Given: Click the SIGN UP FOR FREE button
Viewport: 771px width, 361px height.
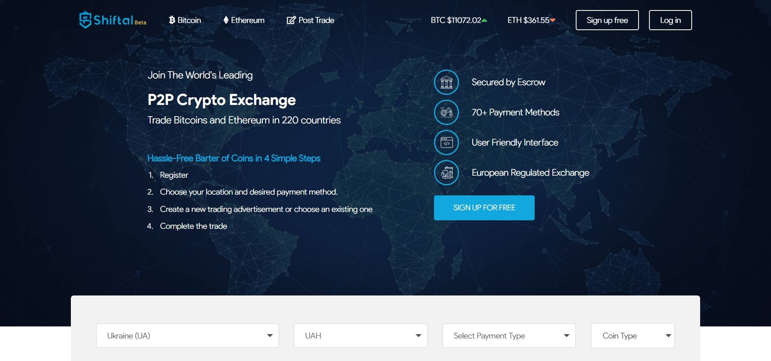Looking at the screenshot, I should (x=484, y=208).
